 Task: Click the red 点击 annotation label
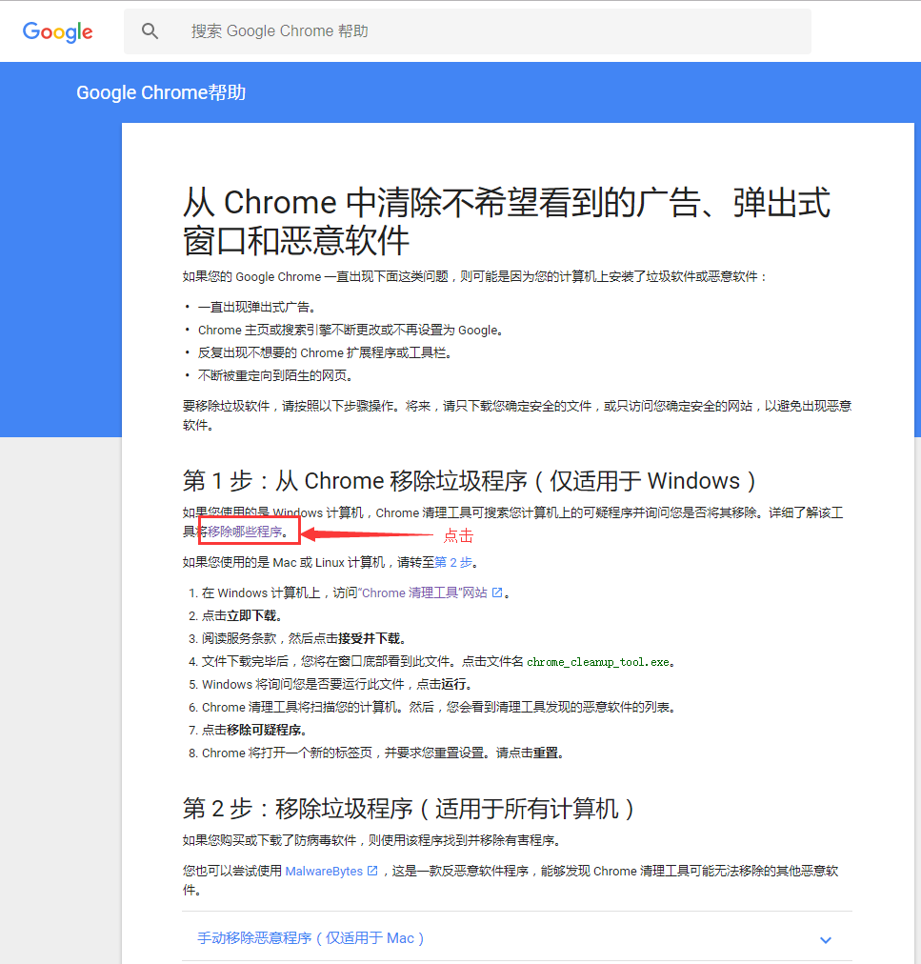click(x=458, y=535)
